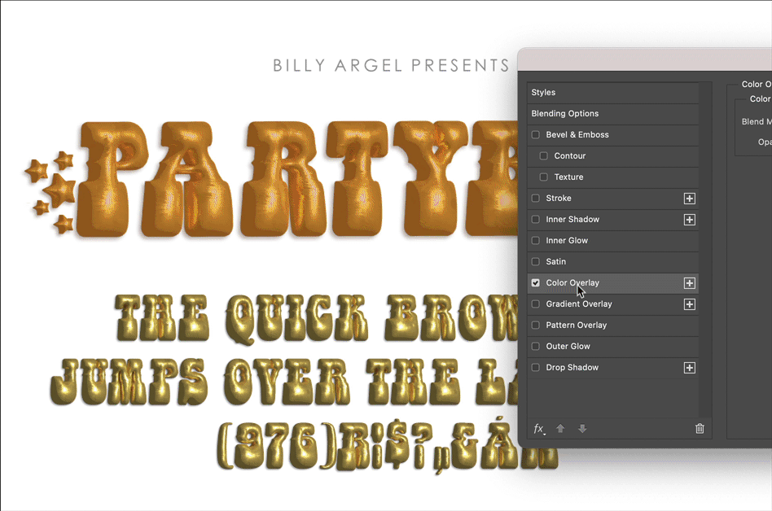772x511 pixels.
Task: Turn on the Outer Glow checkbox
Action: tap(535, 347)
